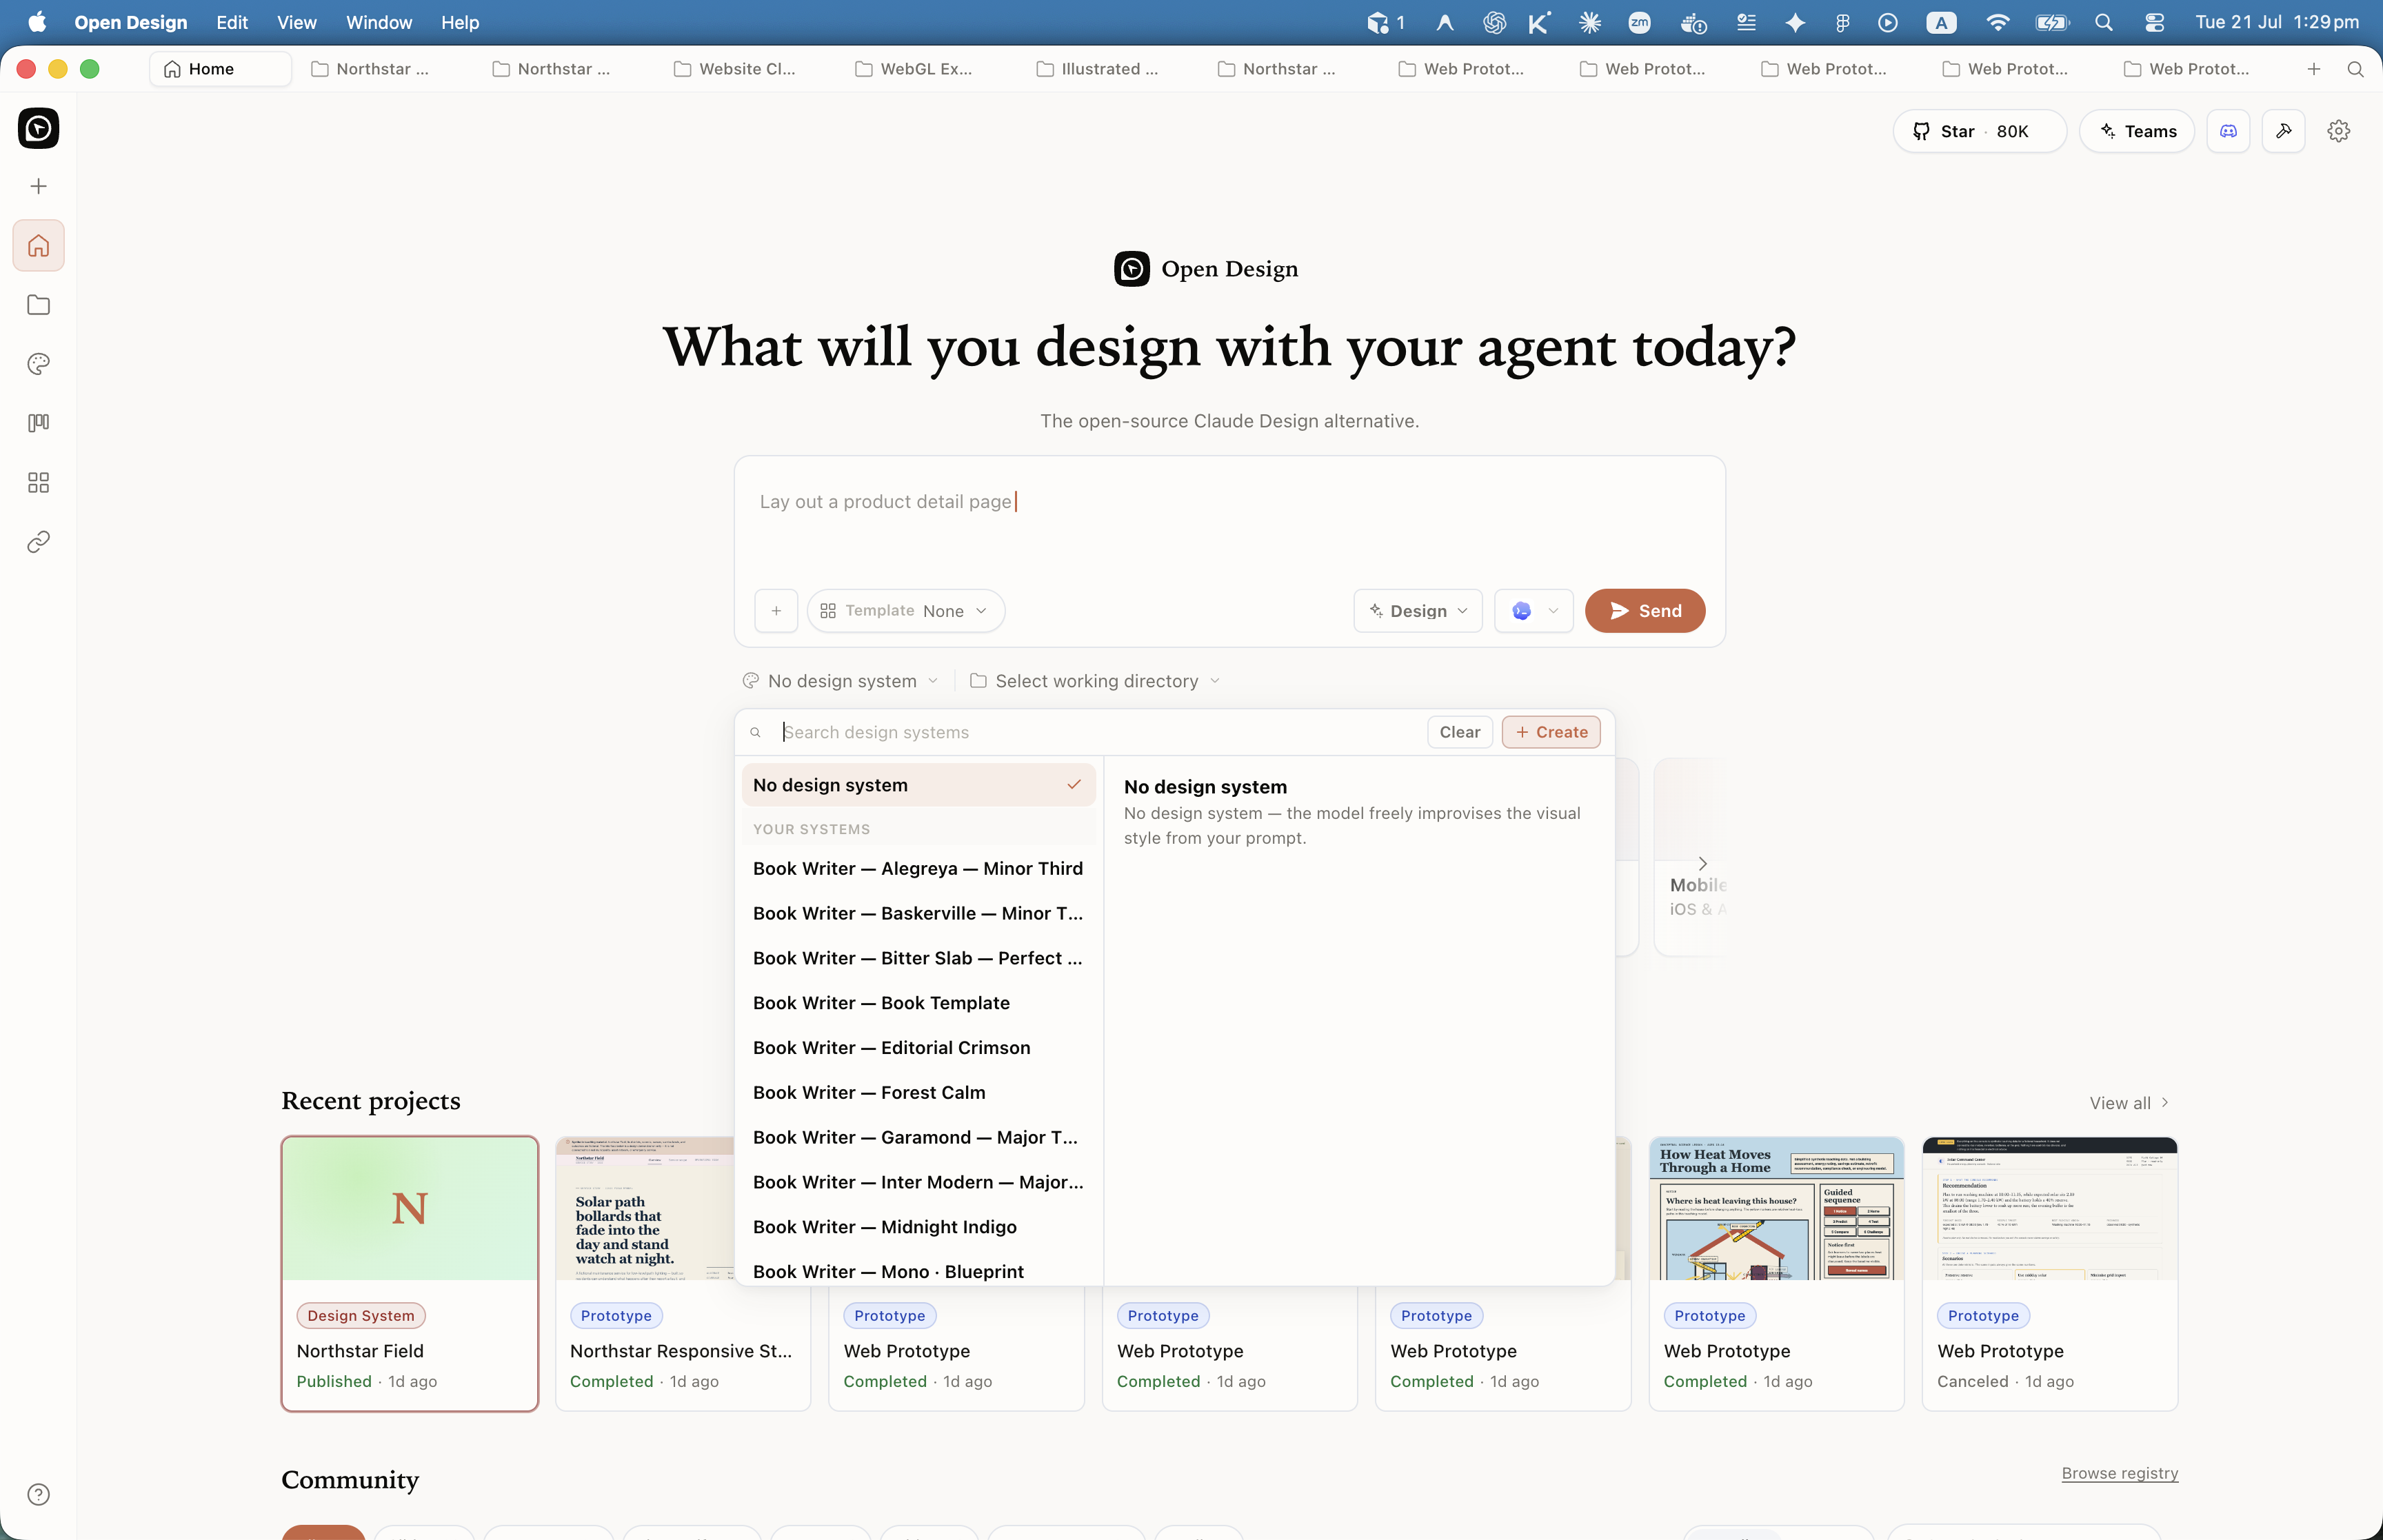Screen dimensions: 2383x1540
Task: Collapse the No design system dropdown
Action: point(841,681)
